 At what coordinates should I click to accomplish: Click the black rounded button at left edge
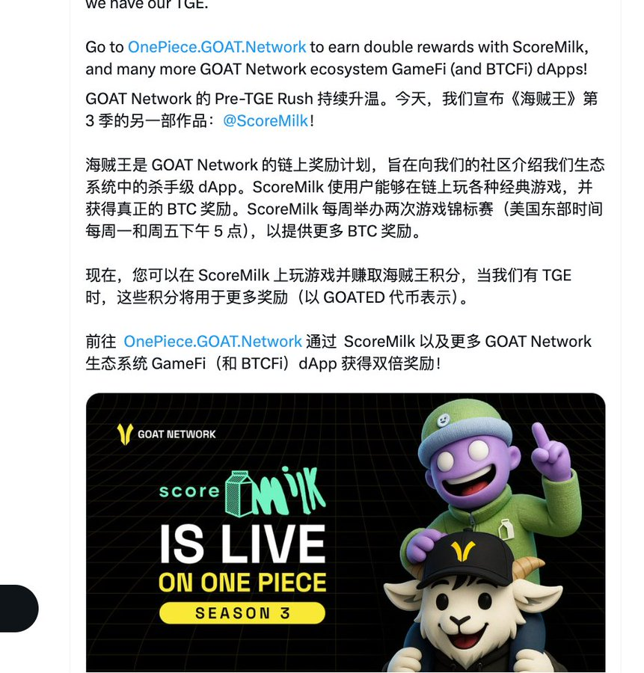(x=19, y=608)
